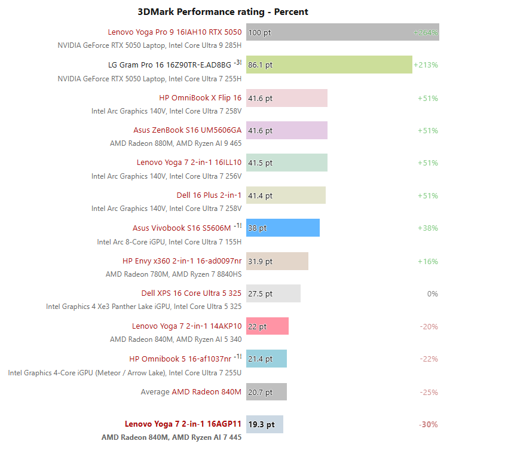Open the Lenovo Yoga Pro 9 16IAH10 link
Image resolution: width=508 pixels, height=450 pixels.
click(x=175, y=32)
